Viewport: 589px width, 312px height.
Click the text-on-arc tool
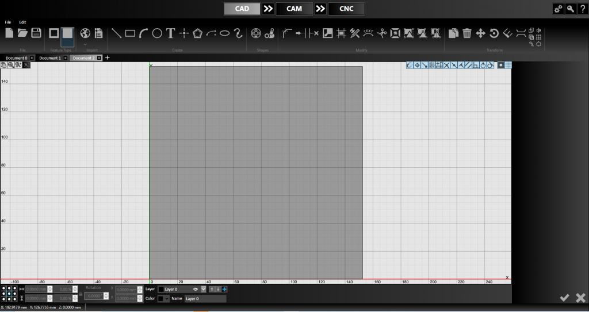[x=368, y=33]
